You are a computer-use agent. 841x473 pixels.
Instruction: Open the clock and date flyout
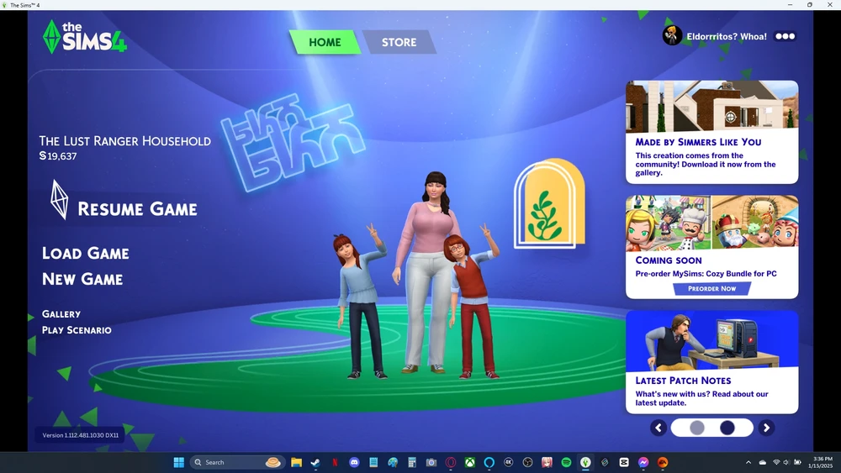tap(822, 462)
